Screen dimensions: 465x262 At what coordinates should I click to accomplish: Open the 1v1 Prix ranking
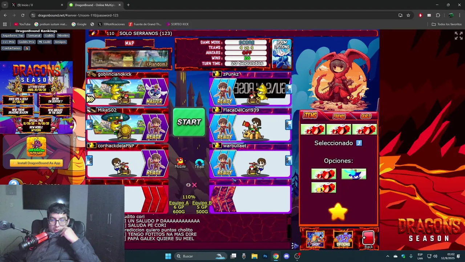[8, 42]
